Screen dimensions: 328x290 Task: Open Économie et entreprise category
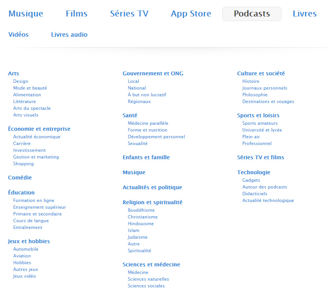(x=39, y=129)
